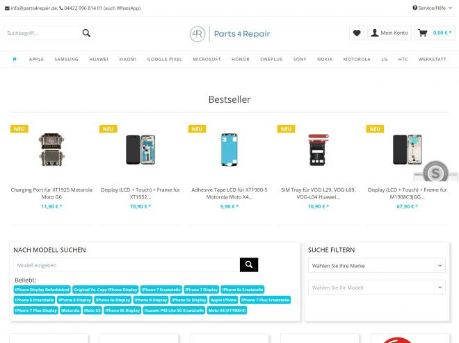
Task: Open the Adhesive Tape LCD product image
Action: 229,150
